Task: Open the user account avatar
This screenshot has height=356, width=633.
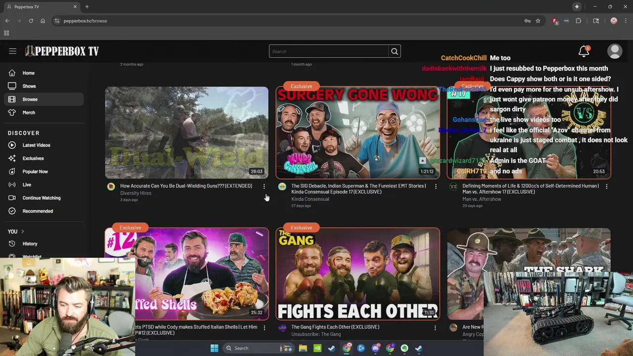Action: [x=615, y=51]
